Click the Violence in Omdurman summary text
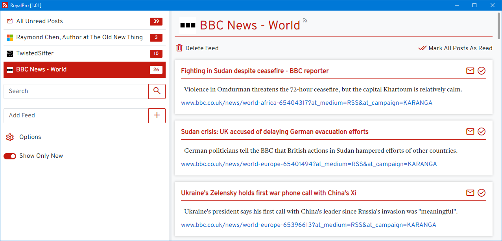This screenshot has height=241, width=502. (x=323, y=89)
